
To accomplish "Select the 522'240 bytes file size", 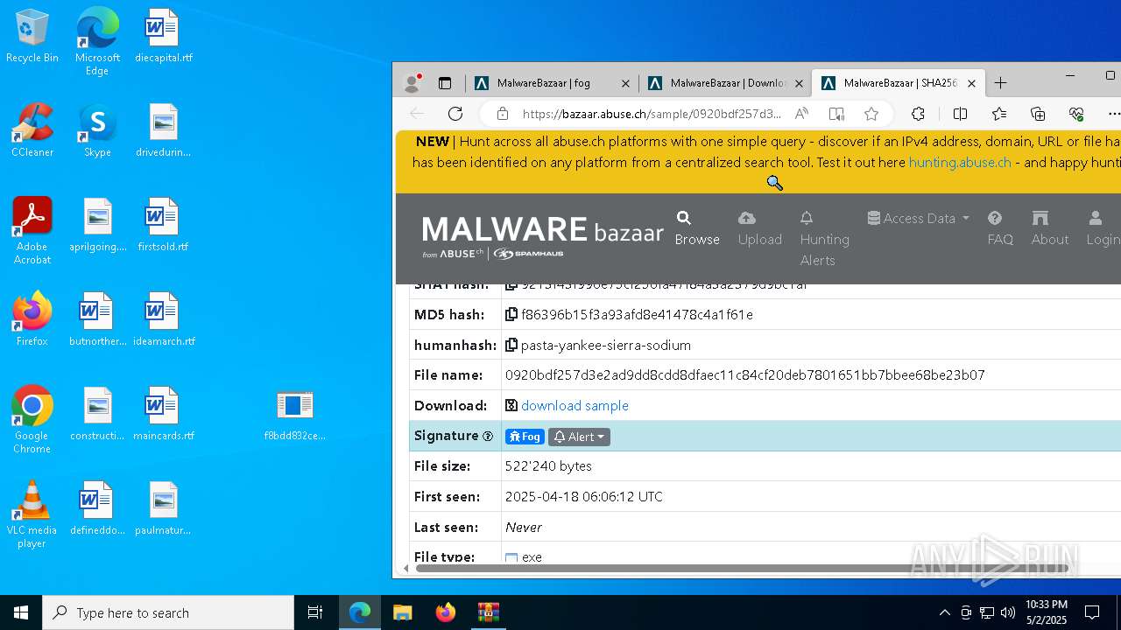I will tap(548, 465).
